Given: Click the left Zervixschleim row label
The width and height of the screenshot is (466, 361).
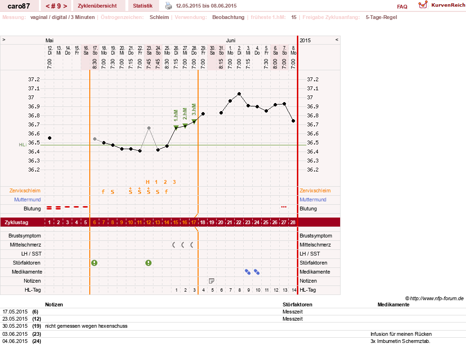Looking at the screenshot, I should (25, 191).
